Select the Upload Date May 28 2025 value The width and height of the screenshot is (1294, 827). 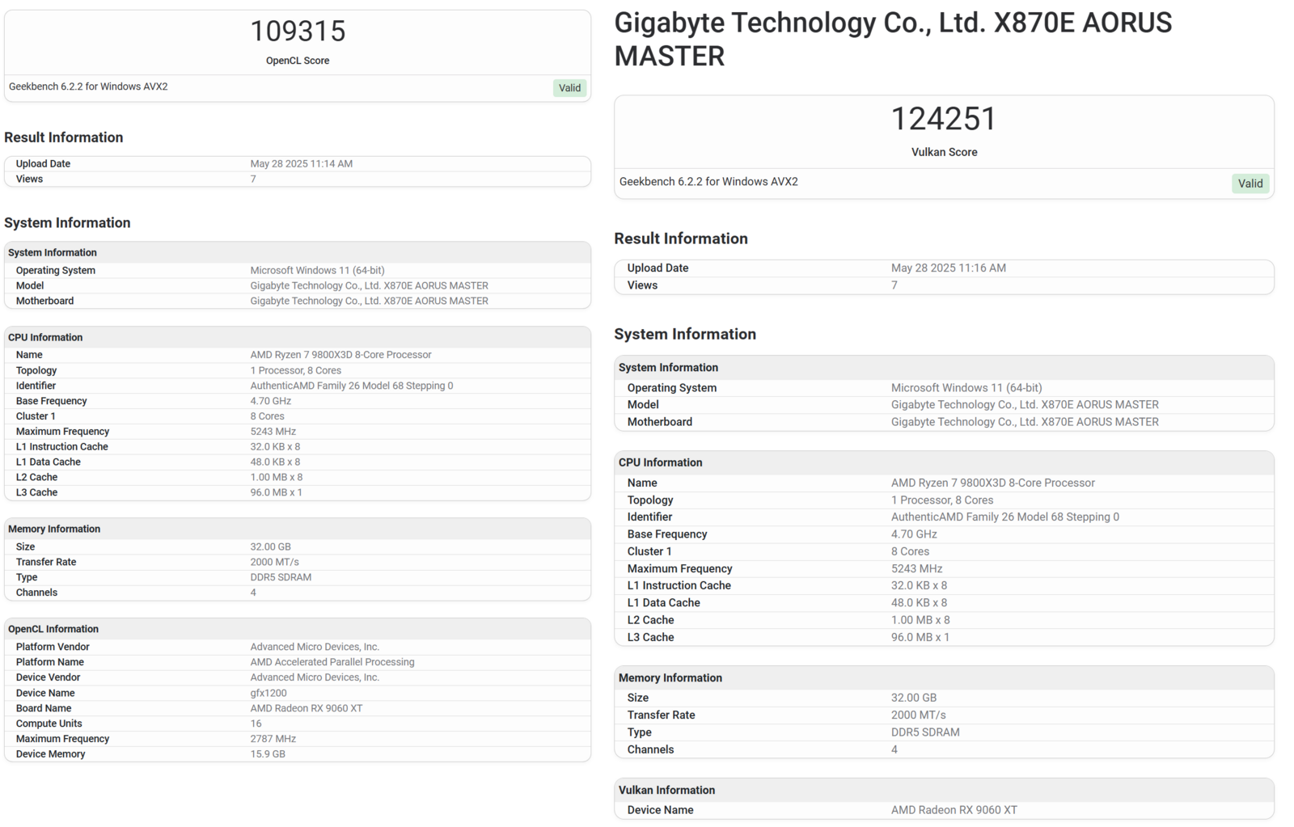click(x=301, y=163)
